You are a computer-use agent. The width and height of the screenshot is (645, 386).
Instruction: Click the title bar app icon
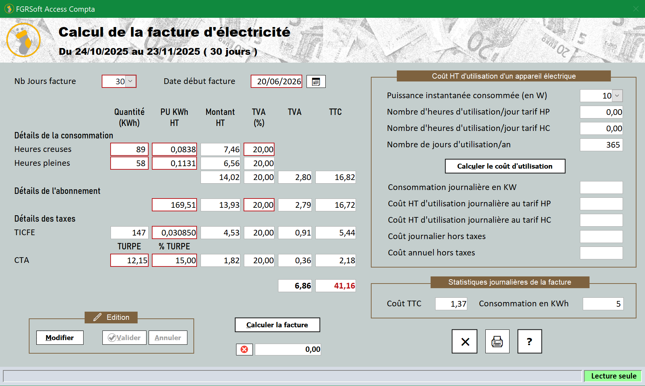(x=9, y=9)
